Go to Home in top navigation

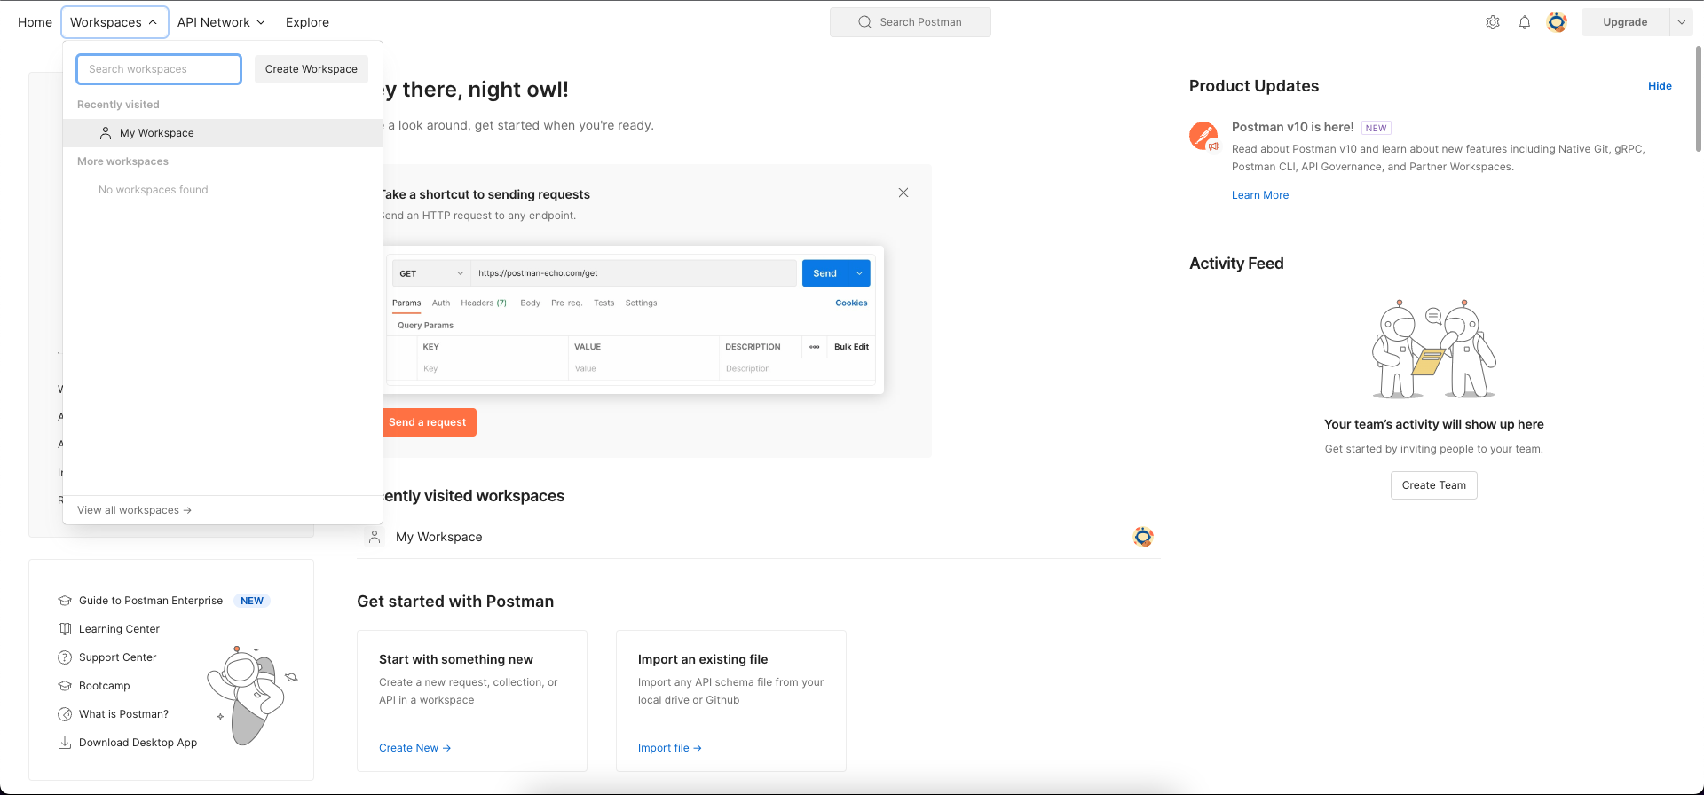tap(35, 22)
